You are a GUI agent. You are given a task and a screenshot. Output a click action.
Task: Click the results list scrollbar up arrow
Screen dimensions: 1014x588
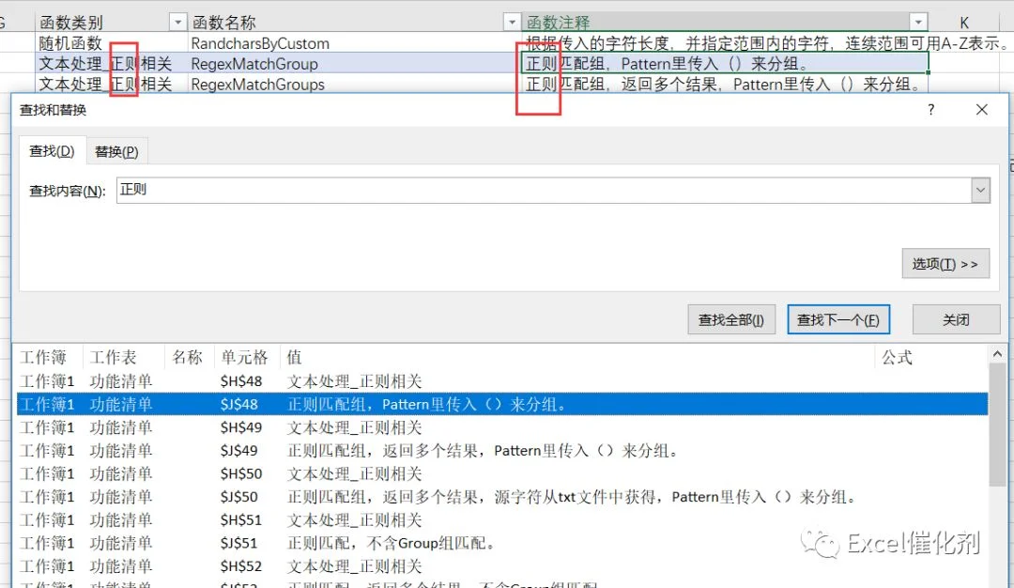click(x=997, y=354)
